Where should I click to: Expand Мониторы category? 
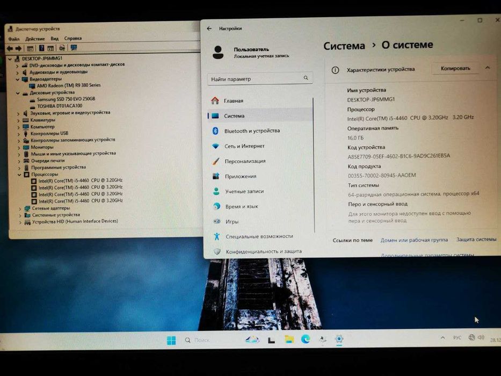coord(19,148)
